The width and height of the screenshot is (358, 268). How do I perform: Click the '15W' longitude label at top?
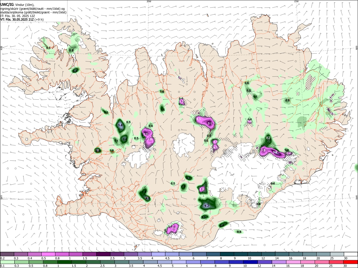tap(296, 1)
